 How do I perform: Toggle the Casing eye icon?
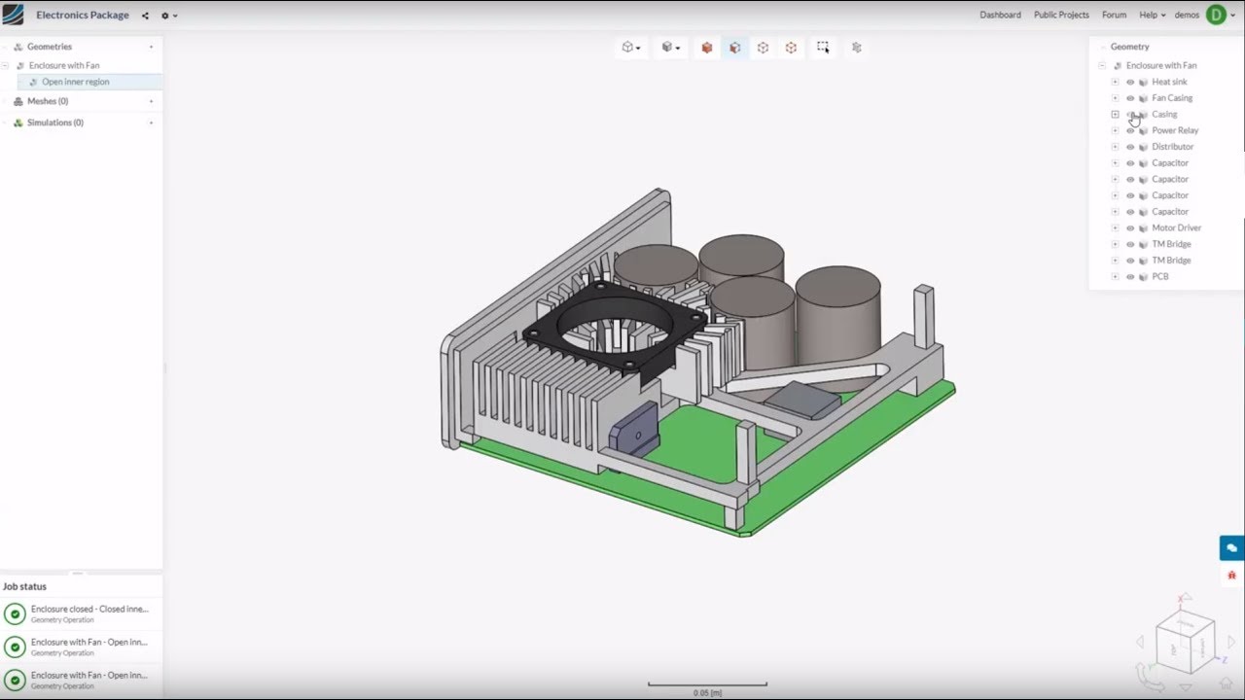click(1130, 115)
